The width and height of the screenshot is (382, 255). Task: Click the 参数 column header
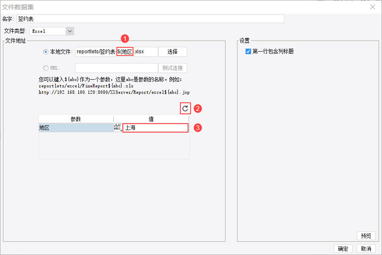pos(76,119)
